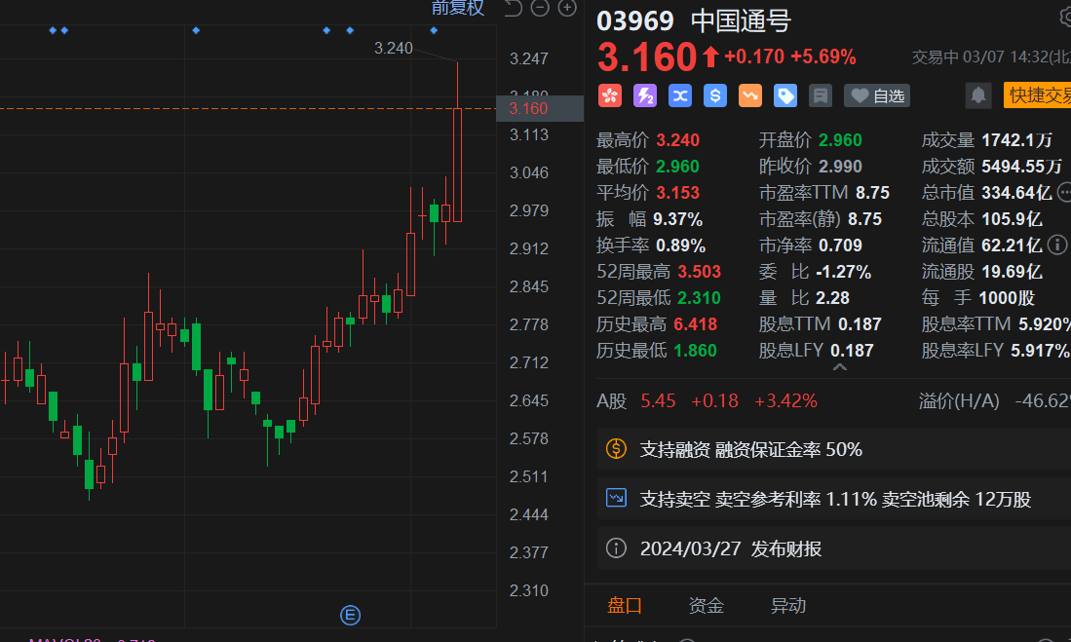
Task: Click the blue crossed-arrows icon
Action: pos(680,96)
